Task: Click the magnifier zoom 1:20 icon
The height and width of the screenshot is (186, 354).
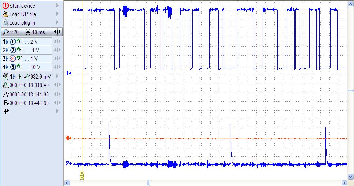Action: click(5, 32)
